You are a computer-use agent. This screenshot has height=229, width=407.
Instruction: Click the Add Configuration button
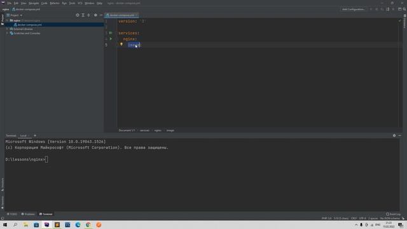354,9
